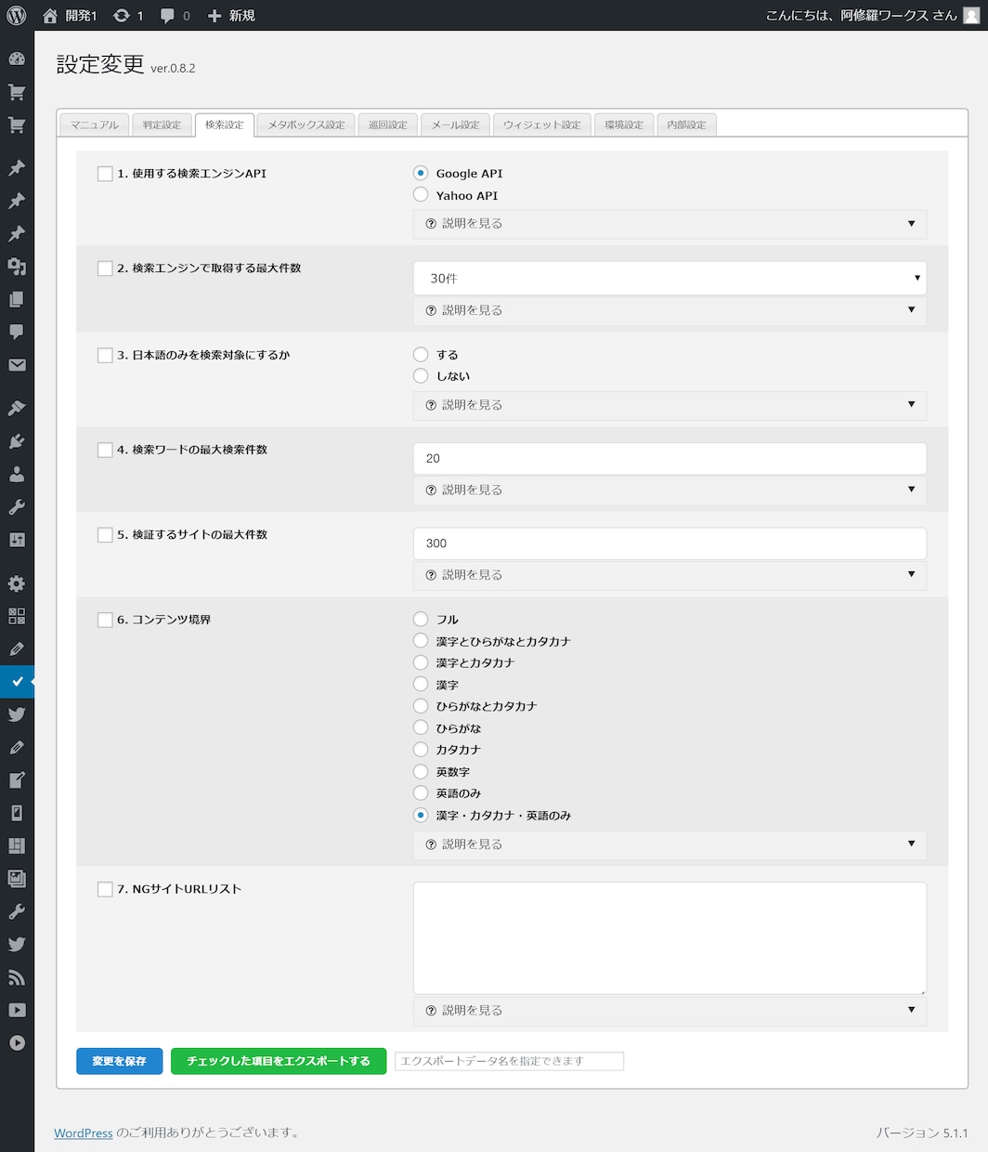Open the Settings sliders icon in sidebar

pos(17,540)
